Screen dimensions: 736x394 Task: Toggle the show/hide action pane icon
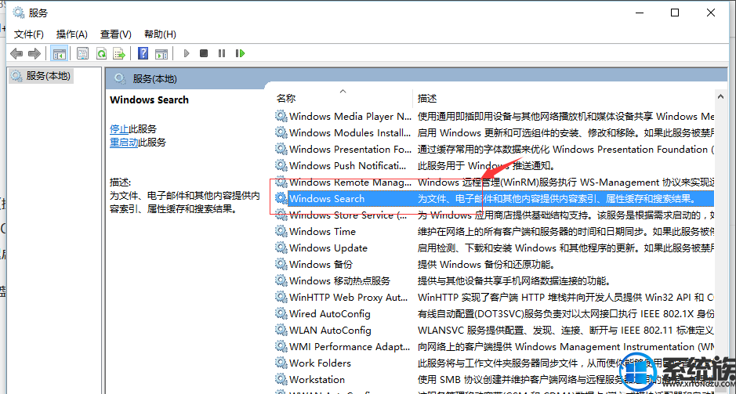point(161,53)
